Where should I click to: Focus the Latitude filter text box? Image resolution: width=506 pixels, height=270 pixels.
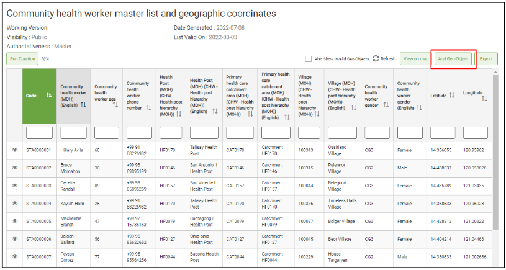tap(443, 133)
